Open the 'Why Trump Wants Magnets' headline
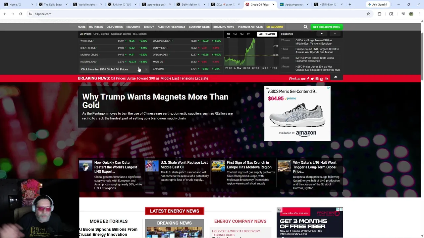The width and height of the screenshot is (424, 238). 155,101
